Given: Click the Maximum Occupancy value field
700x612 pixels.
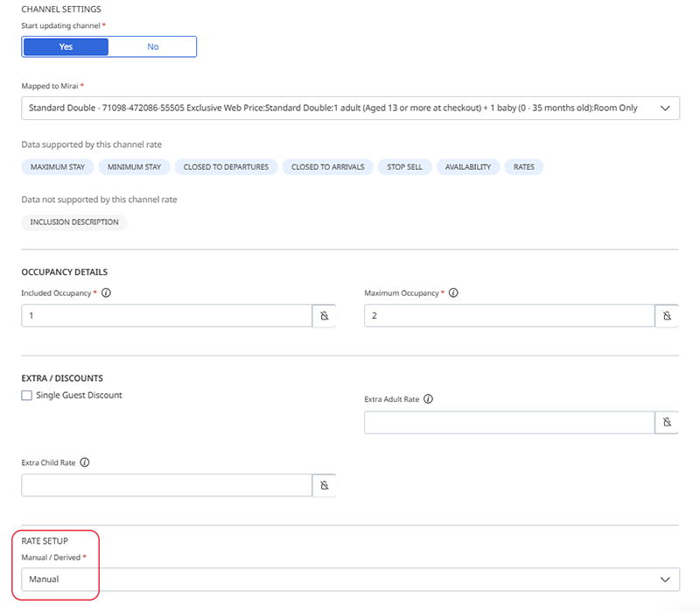Looking at the screenshot, I should pyautogui.click(x=507, y=315).
